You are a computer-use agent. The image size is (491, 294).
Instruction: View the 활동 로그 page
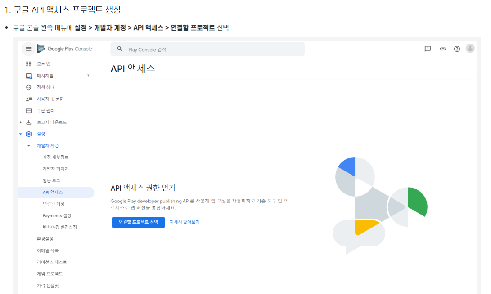[51, 180]
